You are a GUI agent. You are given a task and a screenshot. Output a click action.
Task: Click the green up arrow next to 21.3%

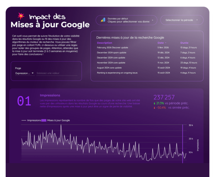click(x=154, y=103)
